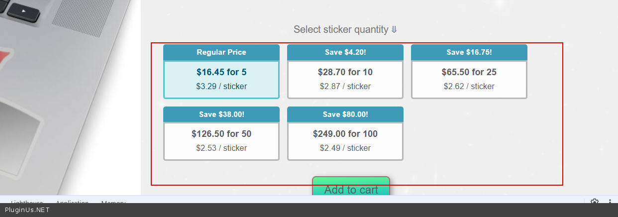Image resolution: width=618 pixels, height=217 pixels.
Task: Switch to the Lighthouse tab
Action: click(27, 201)
